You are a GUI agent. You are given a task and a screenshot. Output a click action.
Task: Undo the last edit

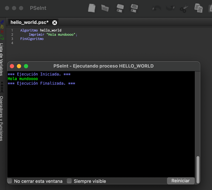coord(157,8)
